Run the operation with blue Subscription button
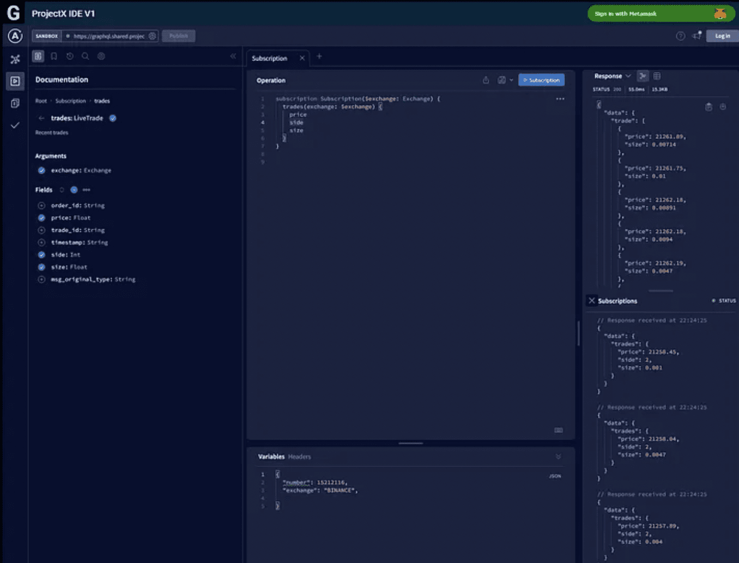 pos(541,80)
